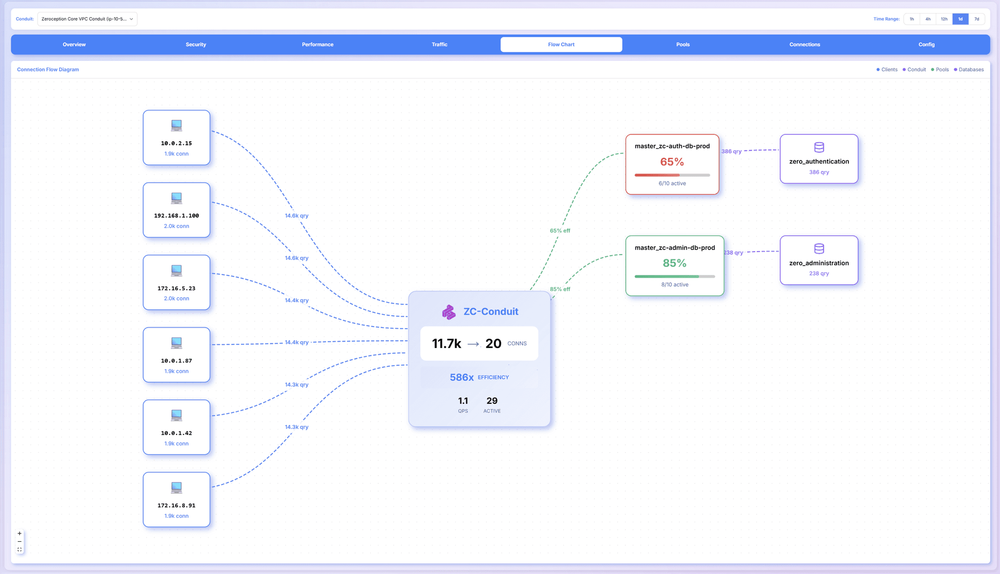Screen dimensions: 1000x574
Task: Click the database icon on zero_administration
Action: 819,248
